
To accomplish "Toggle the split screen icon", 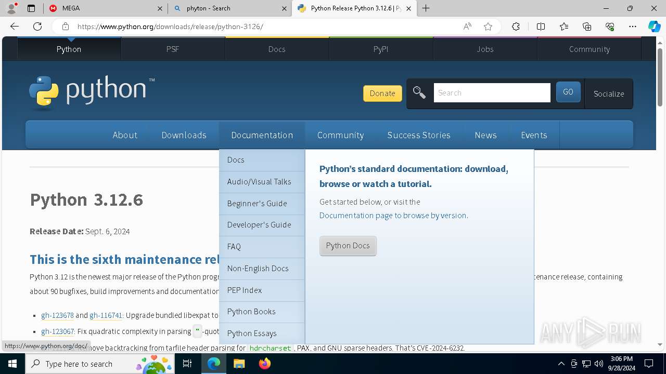I will 541,26.
